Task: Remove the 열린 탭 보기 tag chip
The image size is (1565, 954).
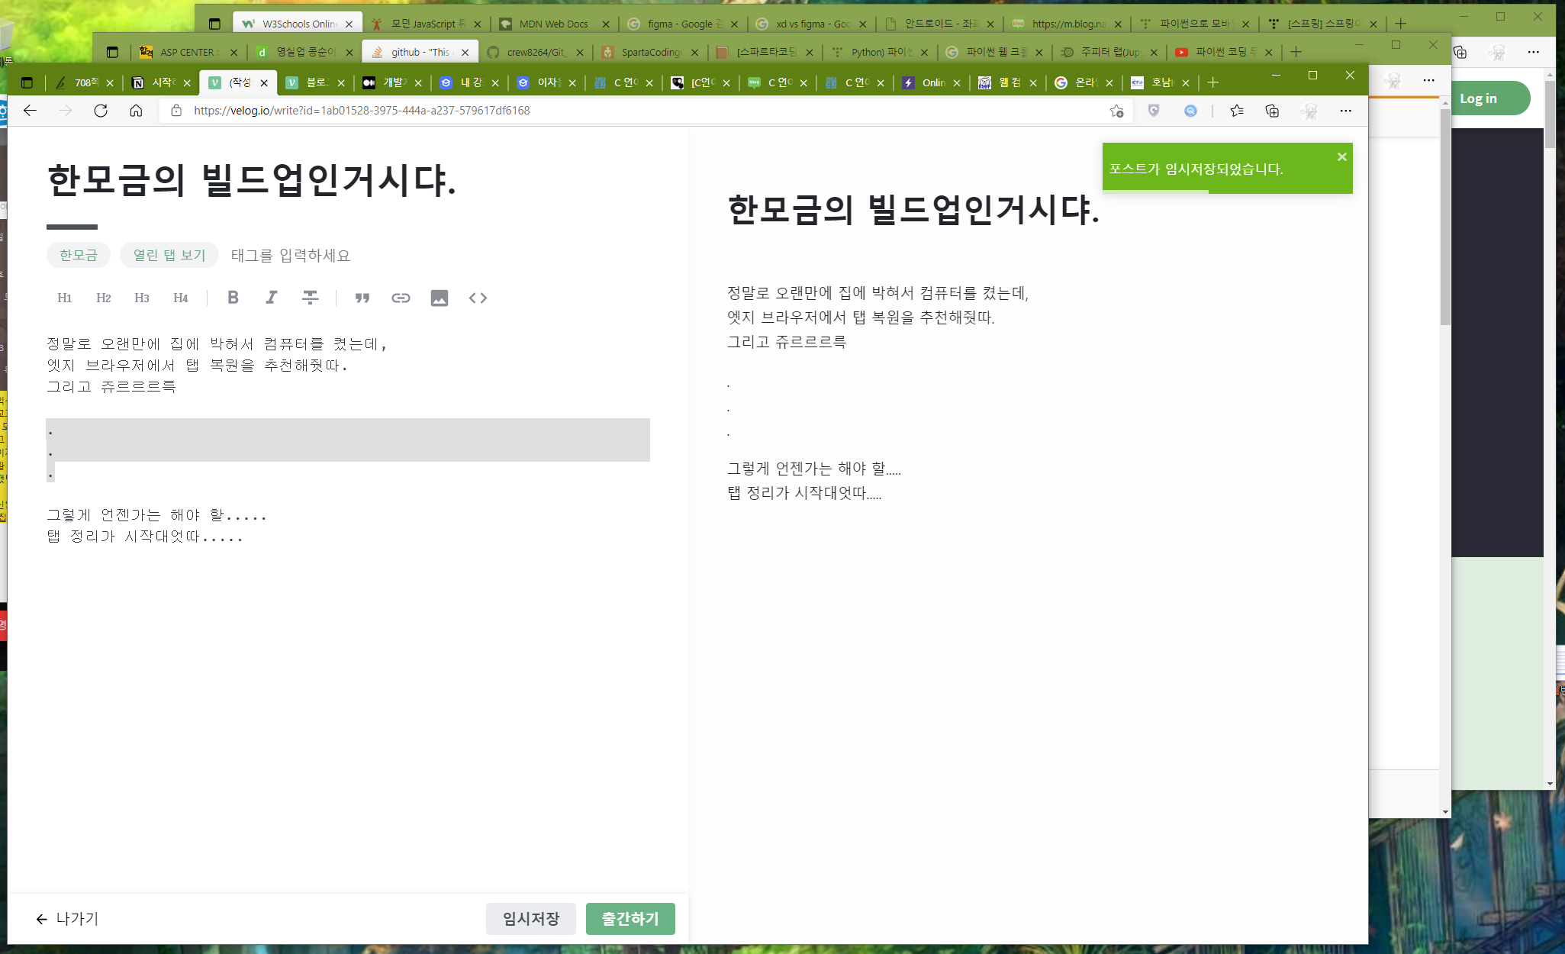Action: click(x=169, y=255)
